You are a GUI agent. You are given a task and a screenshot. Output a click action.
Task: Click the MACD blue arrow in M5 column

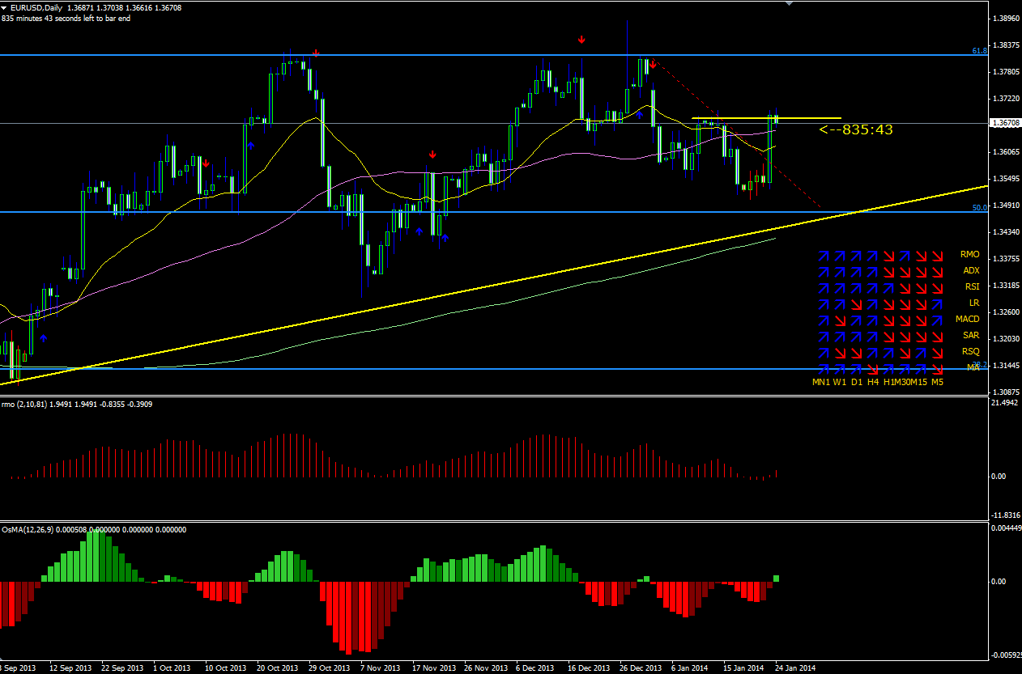point(937,320)
